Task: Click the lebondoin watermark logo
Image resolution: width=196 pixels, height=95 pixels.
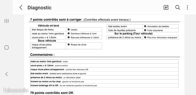Action: [x=16, y=90]
